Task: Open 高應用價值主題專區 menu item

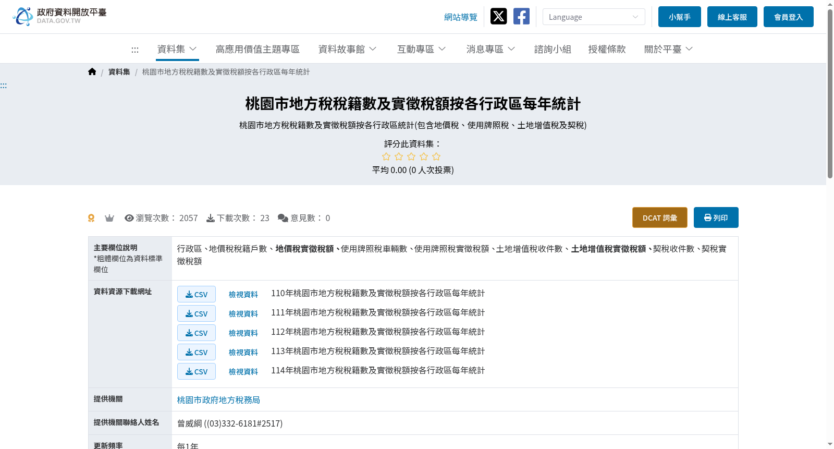Action: (x=257, y=49)
